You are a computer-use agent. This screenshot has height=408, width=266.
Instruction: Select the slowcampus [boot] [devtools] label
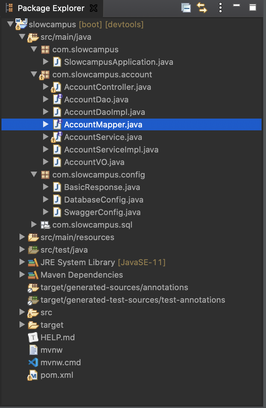(86, 24)
